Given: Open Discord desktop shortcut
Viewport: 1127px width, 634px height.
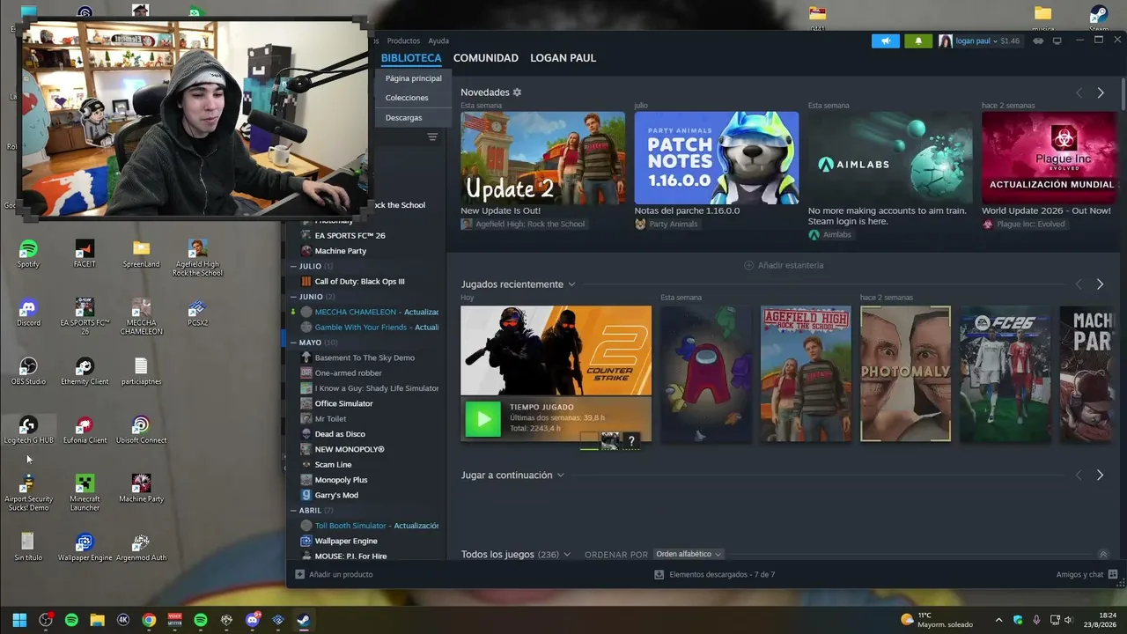Looking at the screenshot, I should [28, 313].
